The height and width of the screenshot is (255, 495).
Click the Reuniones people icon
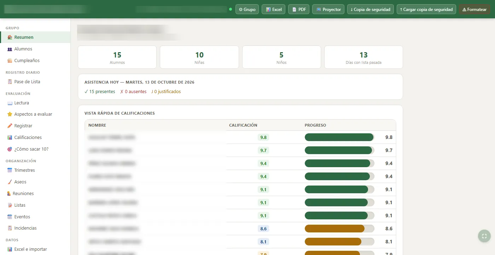(x=9, y=194)
